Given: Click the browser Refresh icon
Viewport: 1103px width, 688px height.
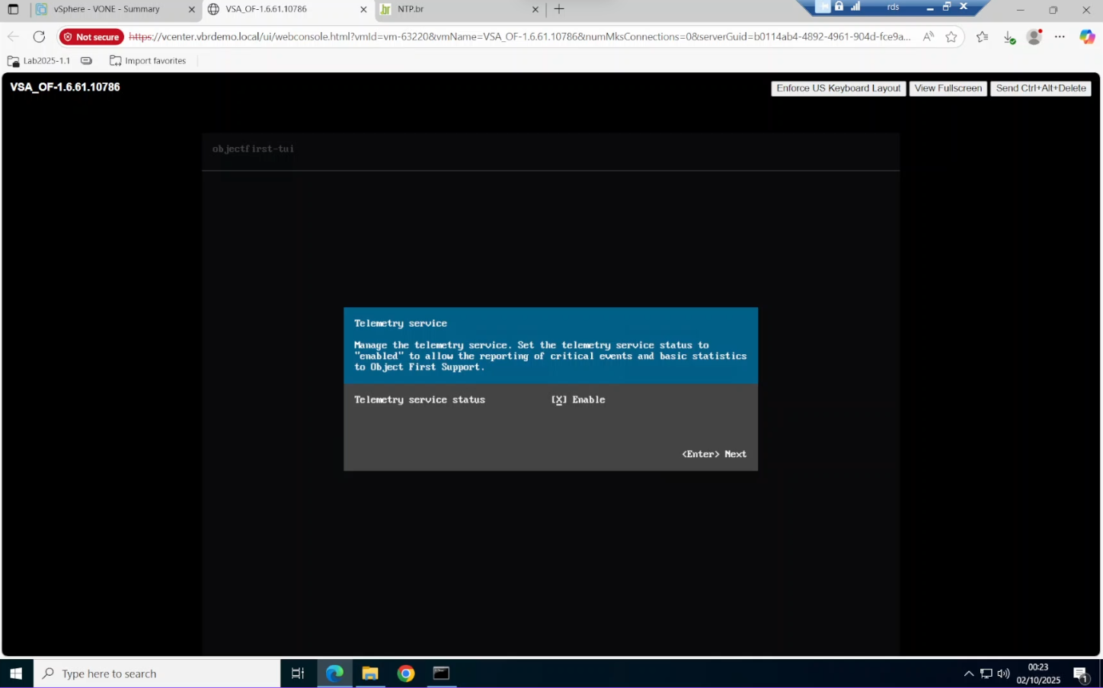Looking at the screenshot, I should 39,37.
